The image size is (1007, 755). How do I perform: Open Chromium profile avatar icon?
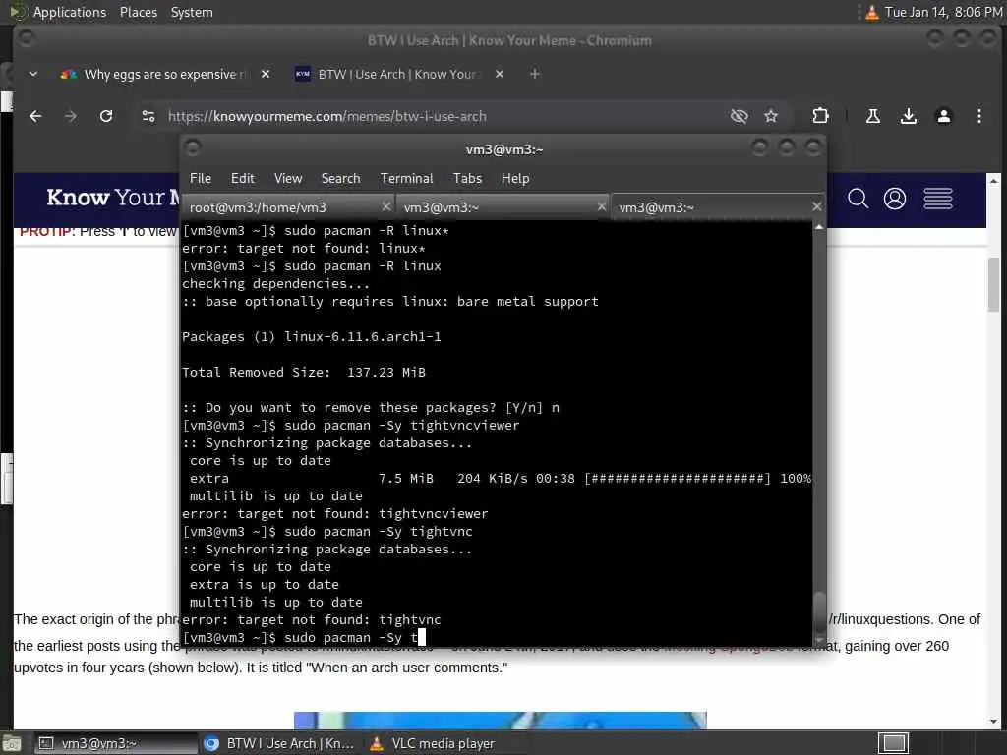pos(943,116)
